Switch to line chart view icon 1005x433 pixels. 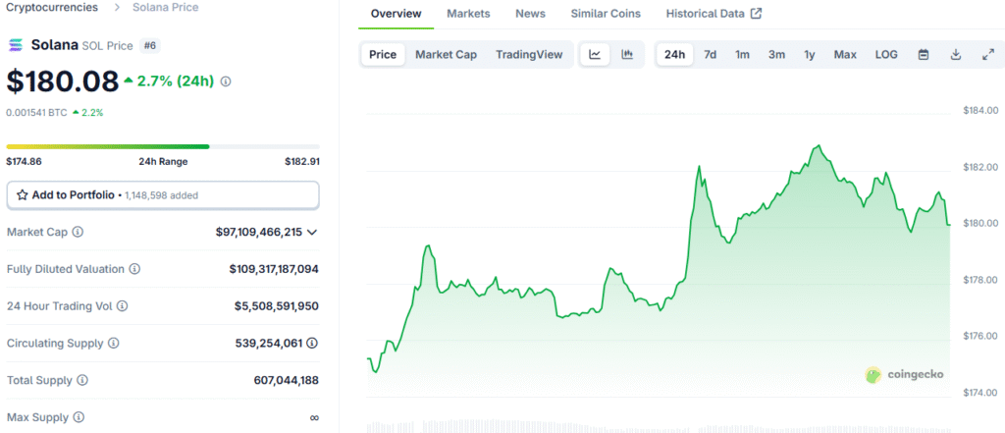pyautogui.click(x=595, y=55)
